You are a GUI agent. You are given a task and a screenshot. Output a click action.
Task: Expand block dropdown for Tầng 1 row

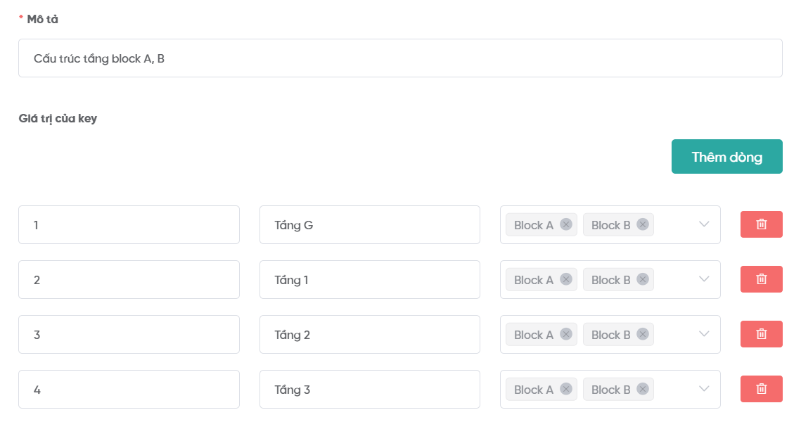705,279
